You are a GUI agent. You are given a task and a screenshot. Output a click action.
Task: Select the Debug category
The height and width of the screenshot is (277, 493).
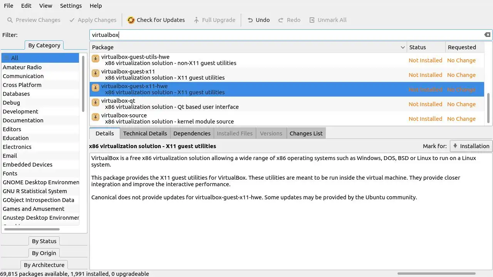[x=40, y=103]
